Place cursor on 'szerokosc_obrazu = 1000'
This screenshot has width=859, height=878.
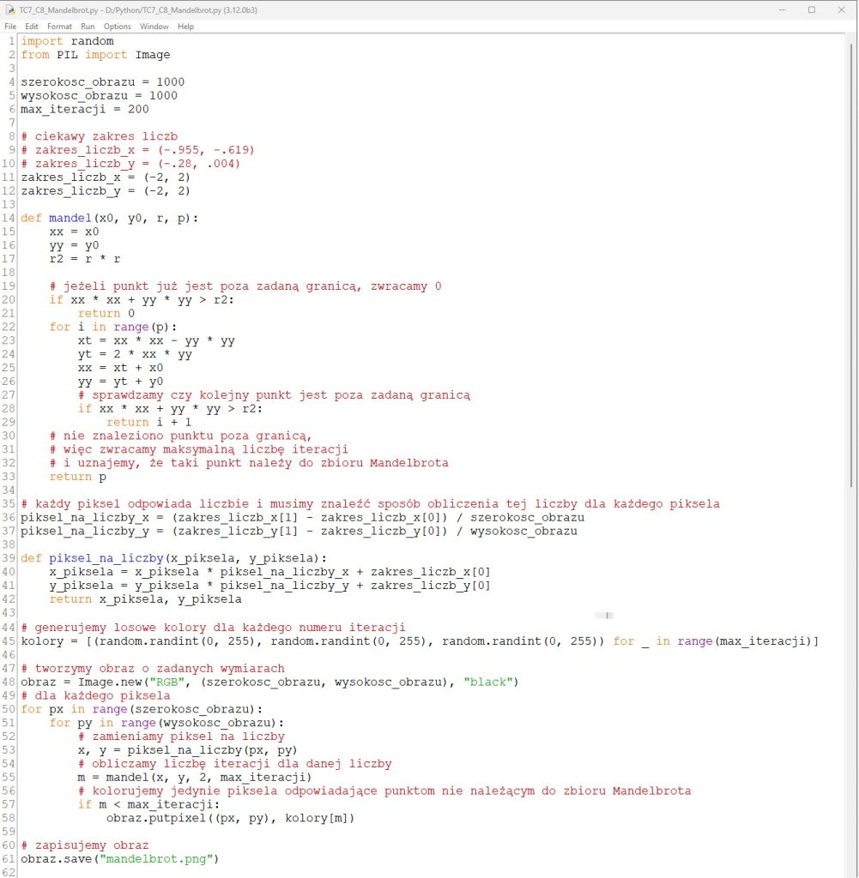coord(102,81)
